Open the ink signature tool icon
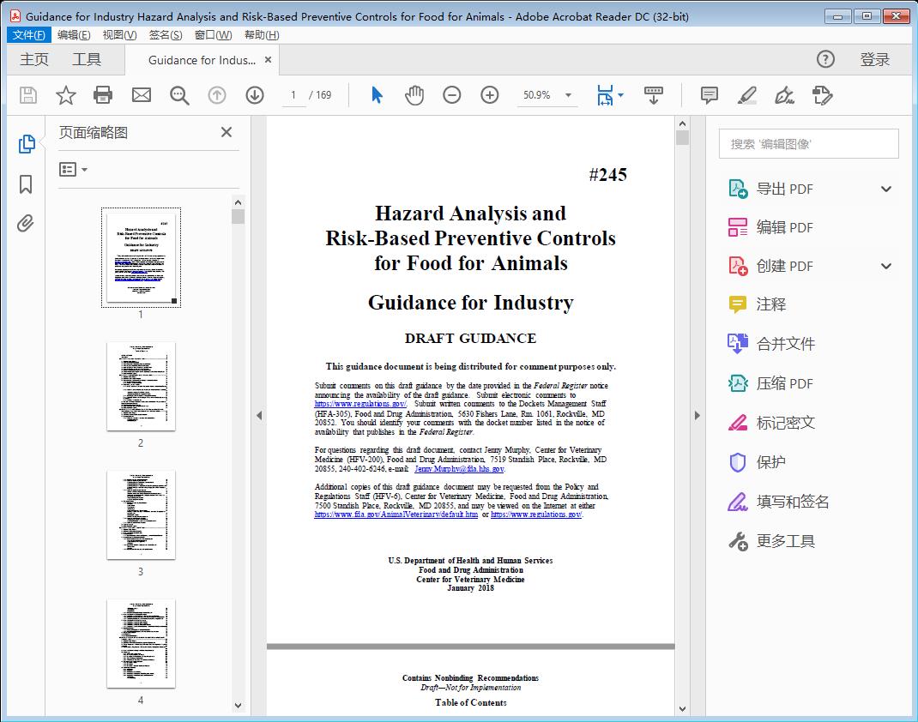 (x=784, y=95)
